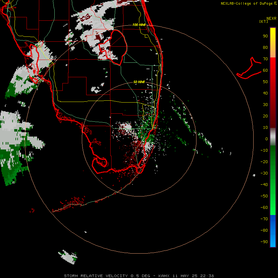
Task: Click the 80 value on the velocity scale
Action: tap(265, 47)
